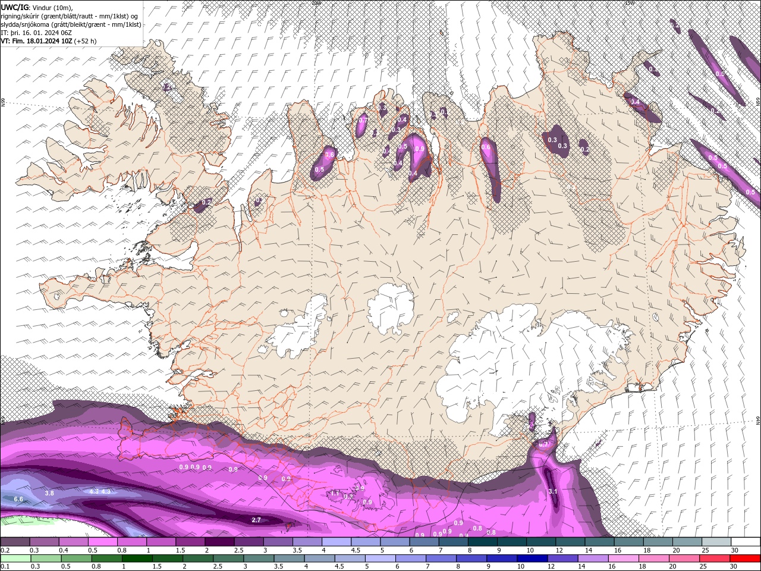This screenshot has height=571, width=761.
Task: Pick the 4 mm lavender snow legend swatch
Action: pyautogui.click(x=336, y=542)
